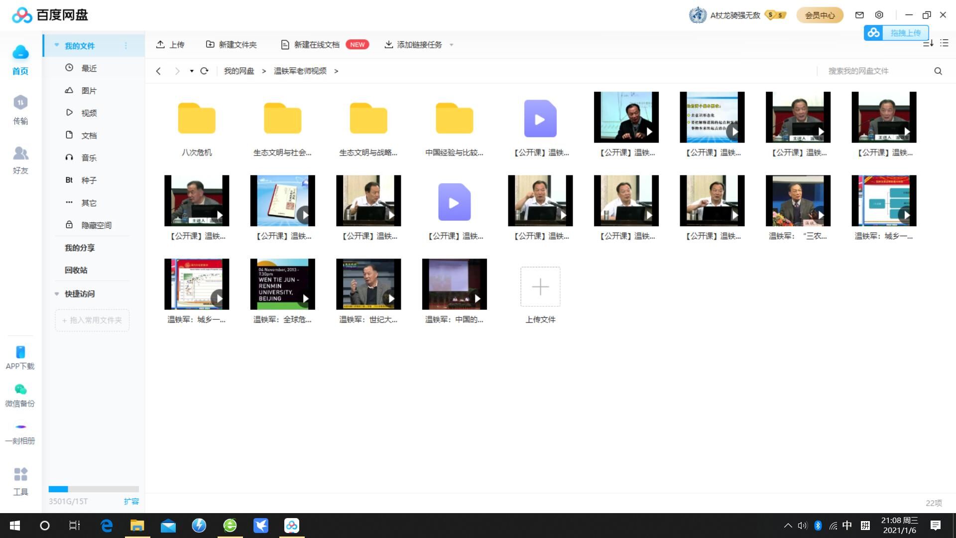This screenshot has height=538, width=956.
Task: Open the mail message icon in title bar
Action: click(859, 15)
